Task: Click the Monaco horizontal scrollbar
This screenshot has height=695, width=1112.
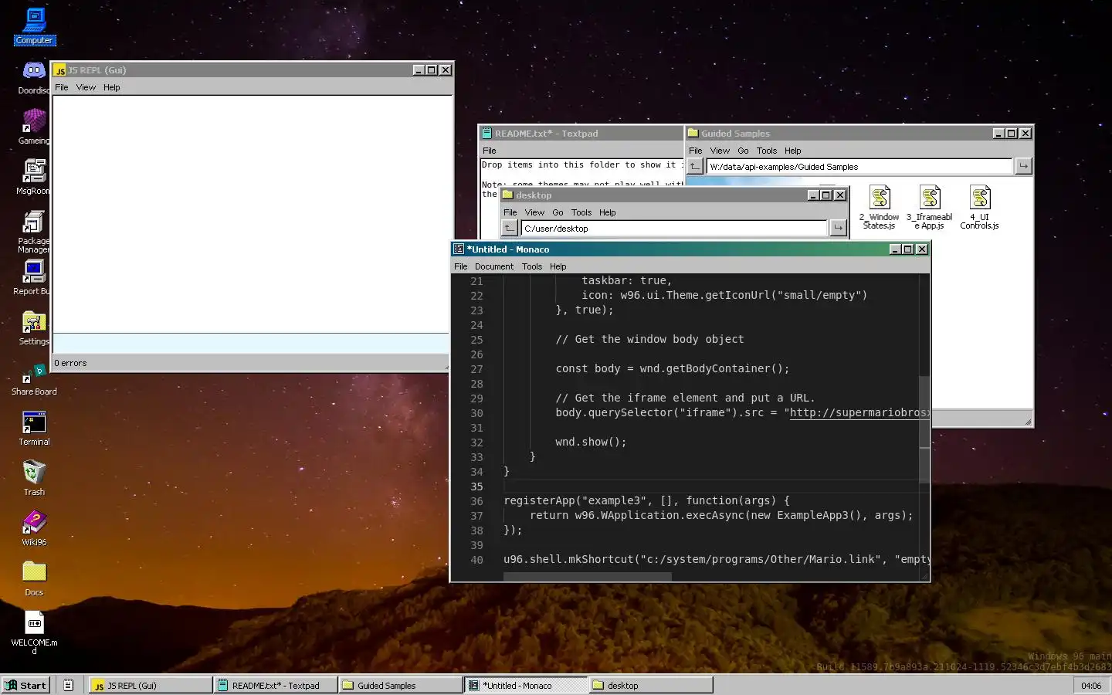Action: pos(587,576)
